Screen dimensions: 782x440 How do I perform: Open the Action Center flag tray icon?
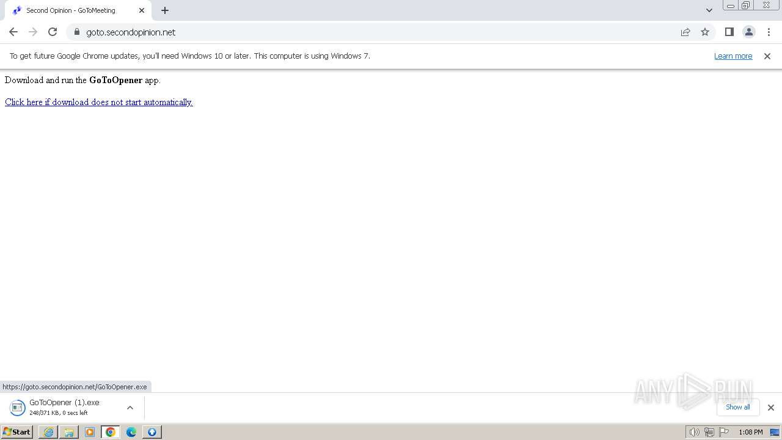click(x=724, y=432)
